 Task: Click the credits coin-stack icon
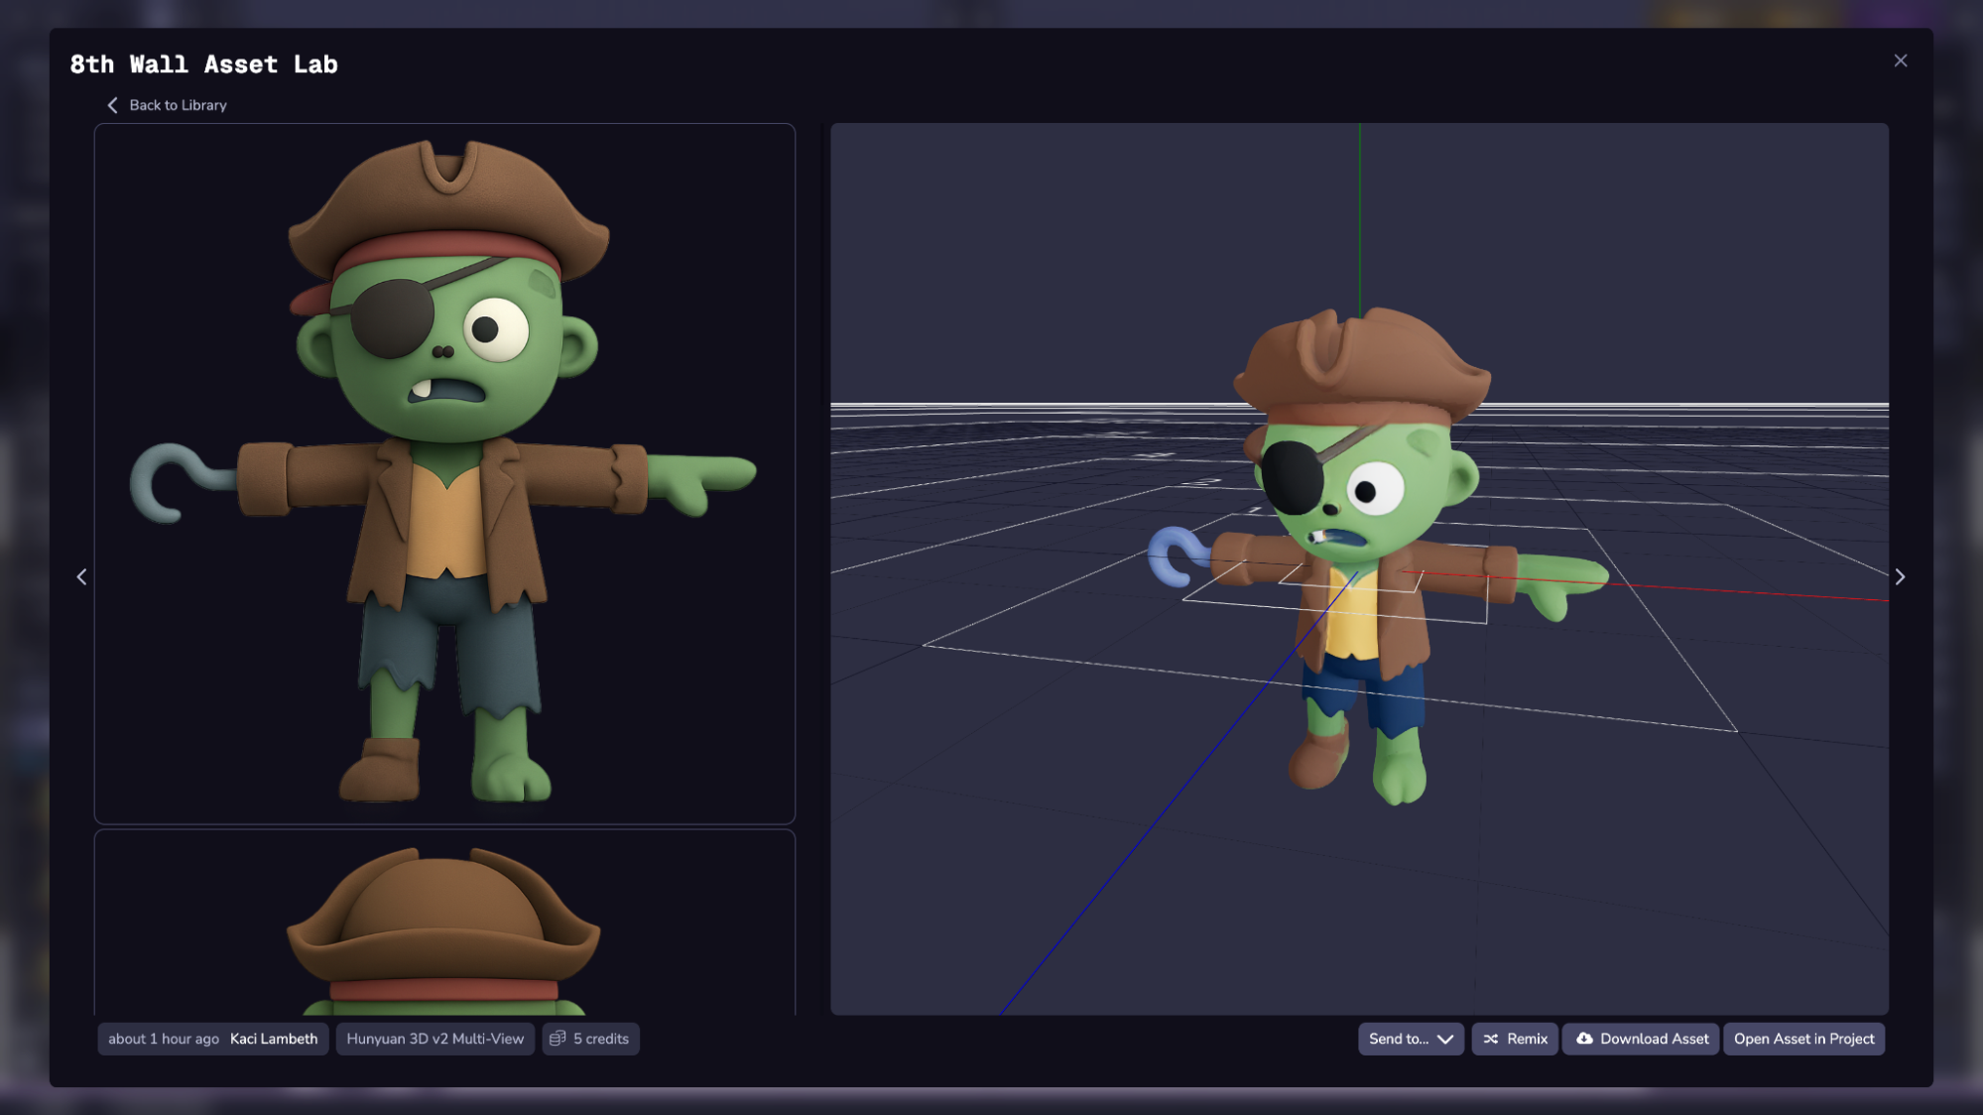point(558,1039)
